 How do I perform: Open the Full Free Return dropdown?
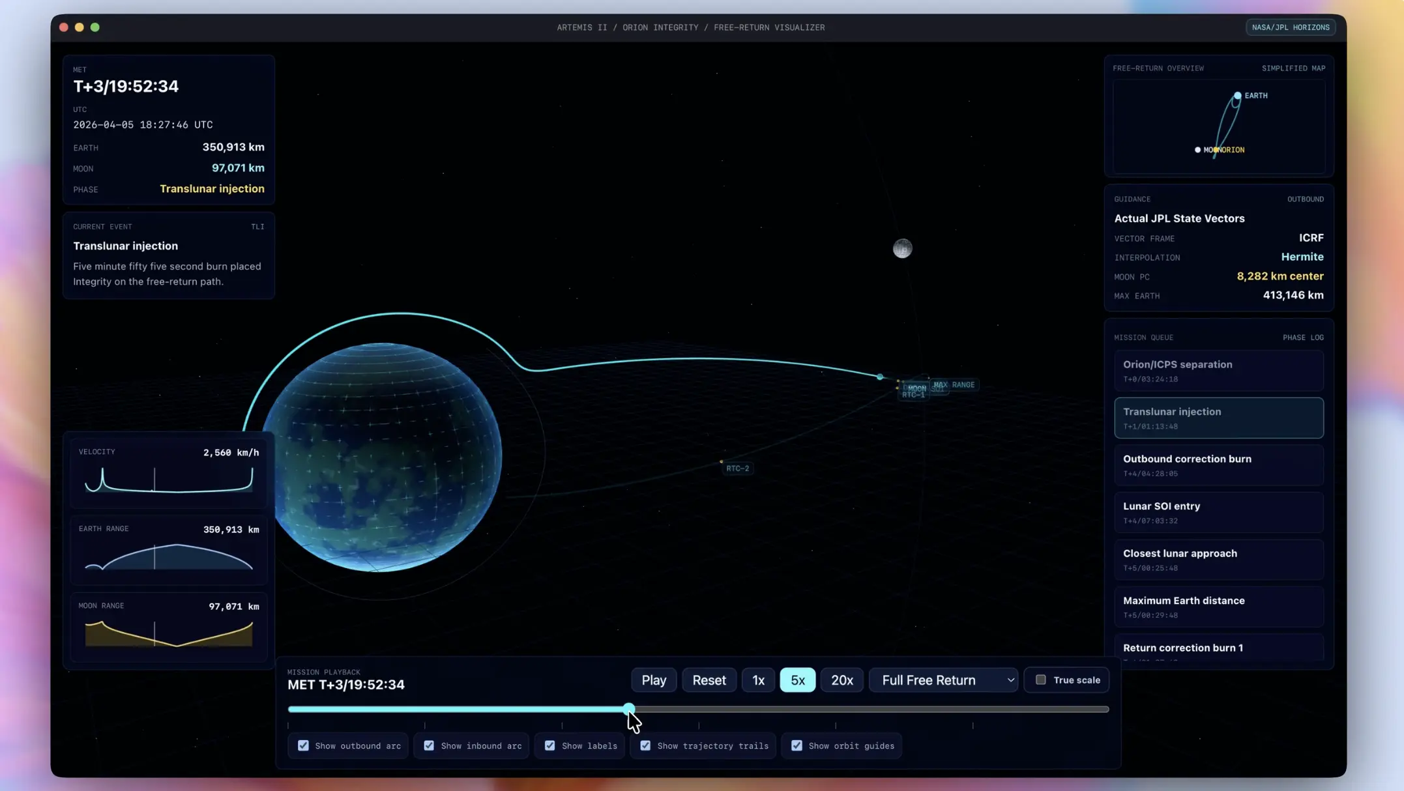(943, 680)
